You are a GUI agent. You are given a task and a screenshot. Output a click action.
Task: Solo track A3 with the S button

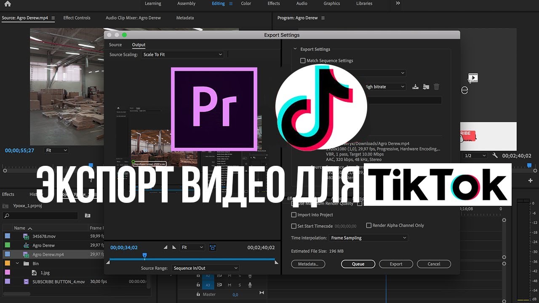[x=240, y=285]
